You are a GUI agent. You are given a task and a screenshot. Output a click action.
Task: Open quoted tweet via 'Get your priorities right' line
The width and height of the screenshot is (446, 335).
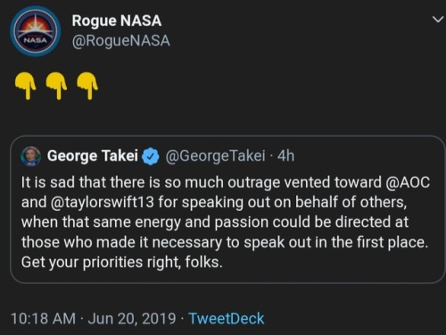[x=122, y=263]
